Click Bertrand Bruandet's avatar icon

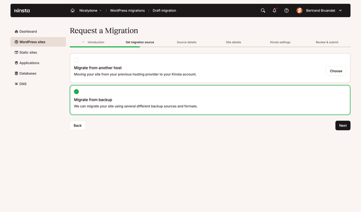299,10
